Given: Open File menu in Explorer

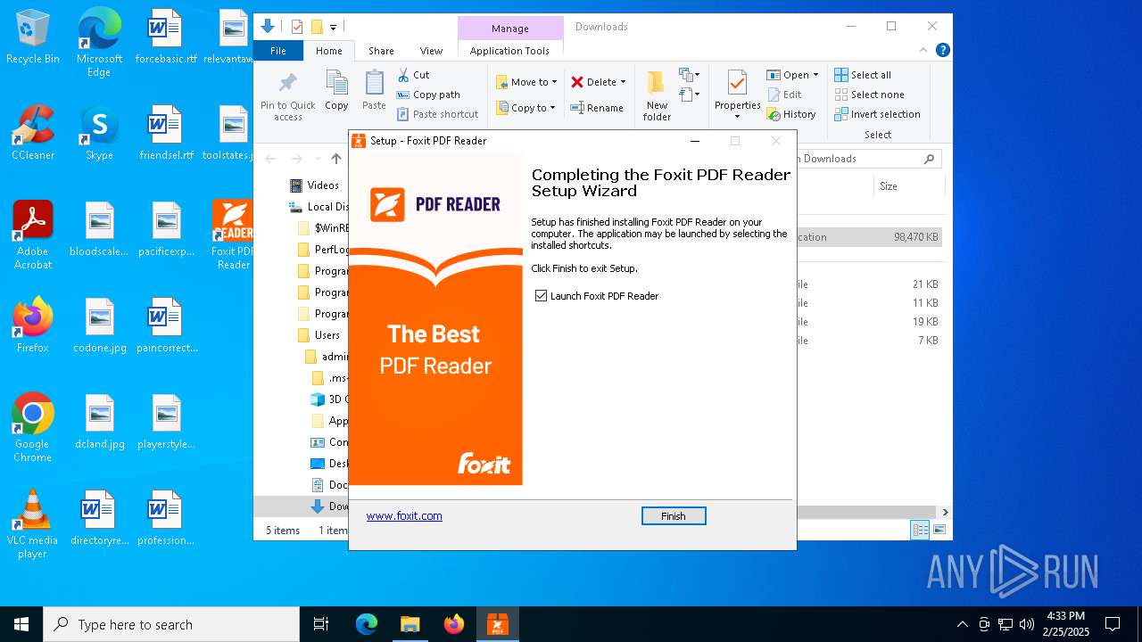Looking at the screenshot, I should click(278, 51).
